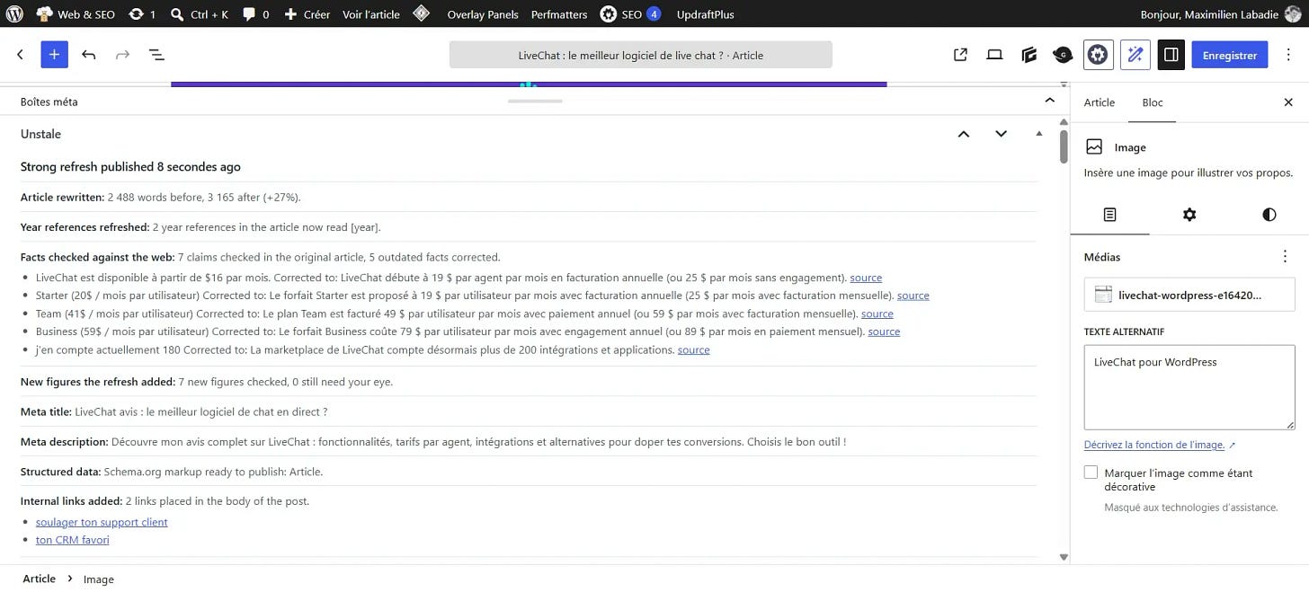
Task: Open the Ctrl + K search
Action: (x=200, y=13)
